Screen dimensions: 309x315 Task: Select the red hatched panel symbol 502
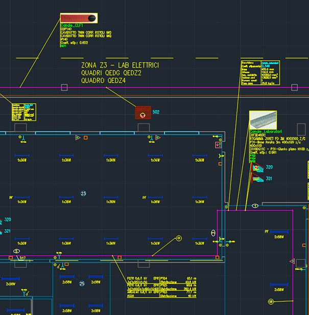point(143,112)
